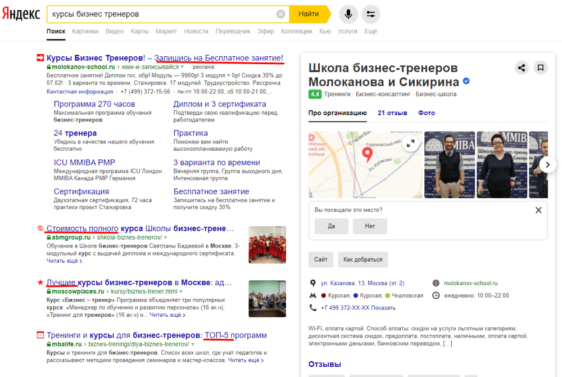Open photo of man in vest
Screen dimensions: 562x377
coord(450,165)
